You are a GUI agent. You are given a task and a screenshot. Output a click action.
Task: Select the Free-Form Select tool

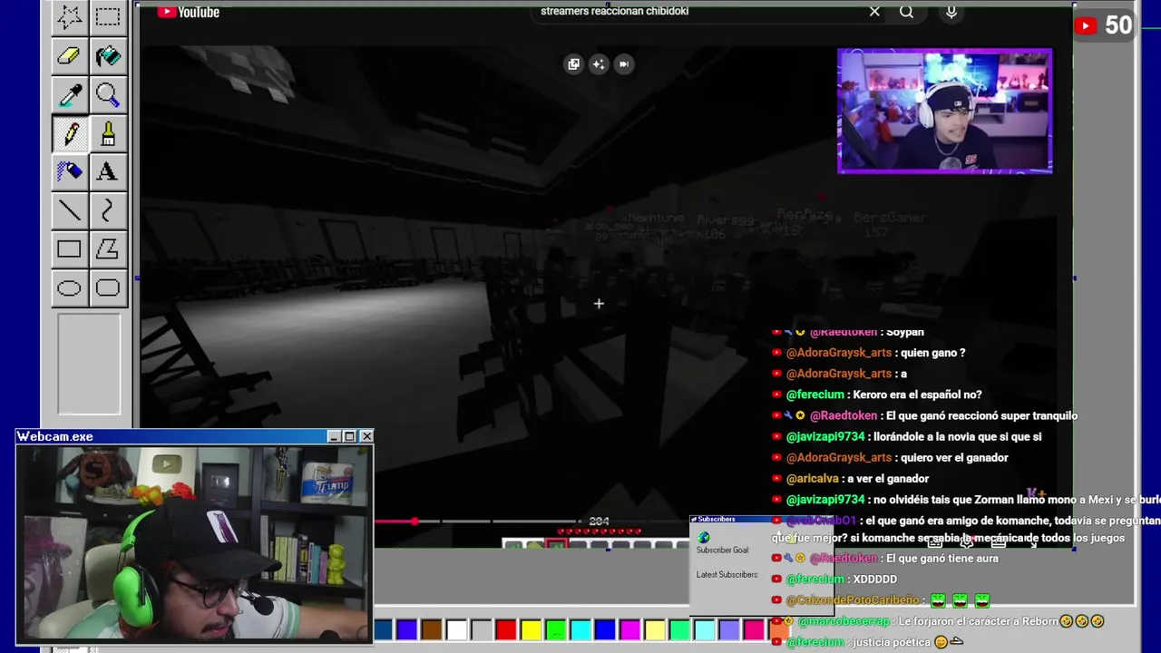click(x=69, y=17)
